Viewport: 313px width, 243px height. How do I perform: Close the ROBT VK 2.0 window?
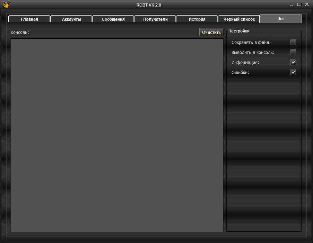pos(307,4)
